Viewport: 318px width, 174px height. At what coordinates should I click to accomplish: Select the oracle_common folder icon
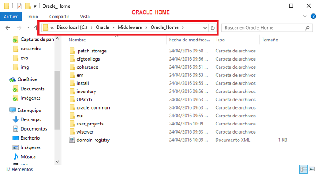point(72,107)
